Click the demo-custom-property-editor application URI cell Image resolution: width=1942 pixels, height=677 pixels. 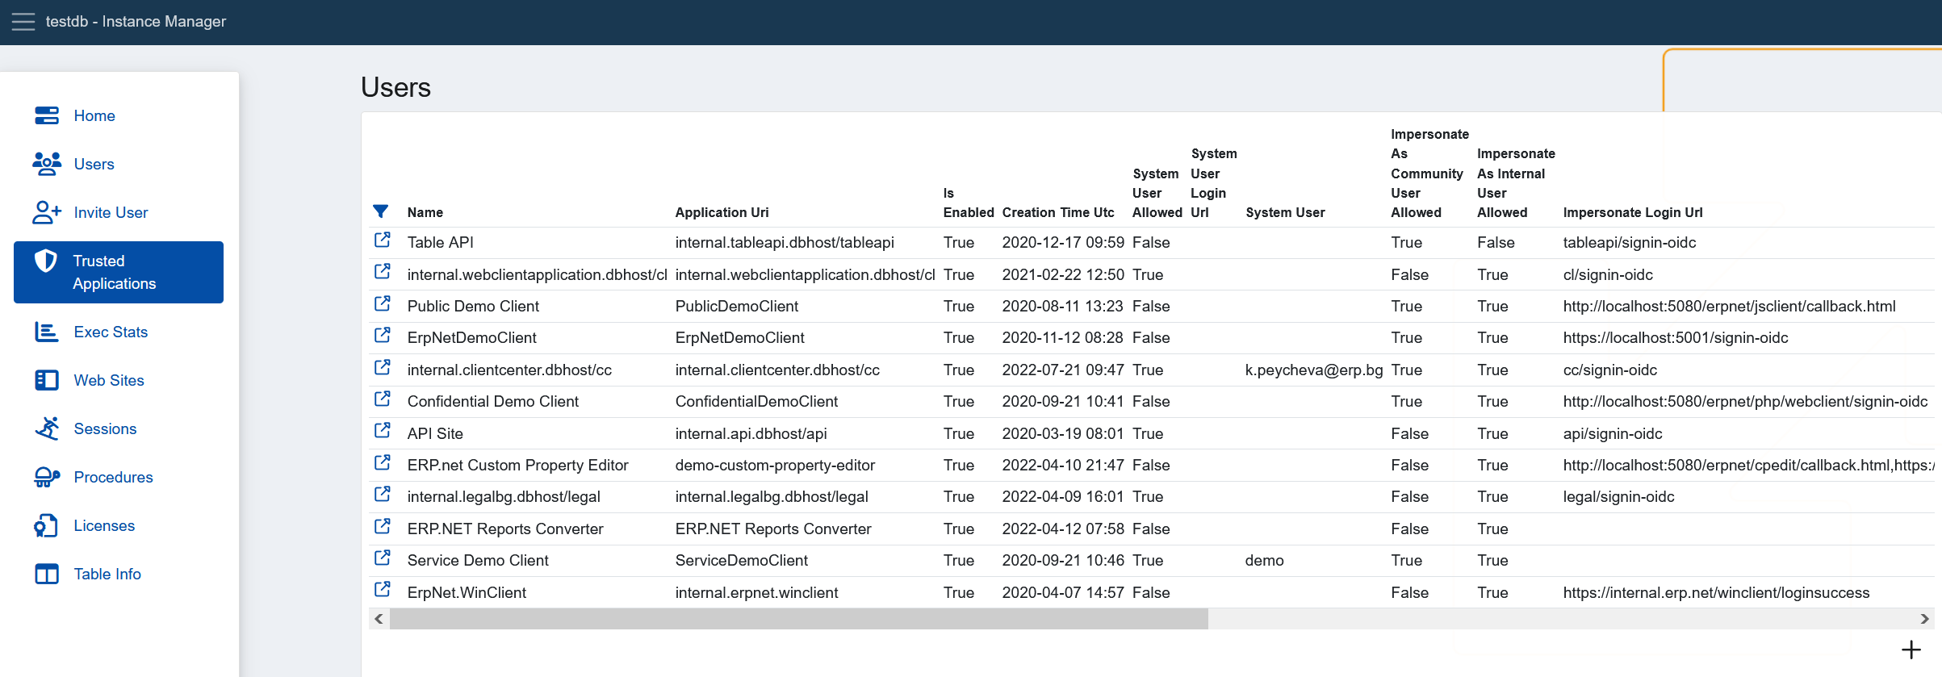tap(775, 465)
